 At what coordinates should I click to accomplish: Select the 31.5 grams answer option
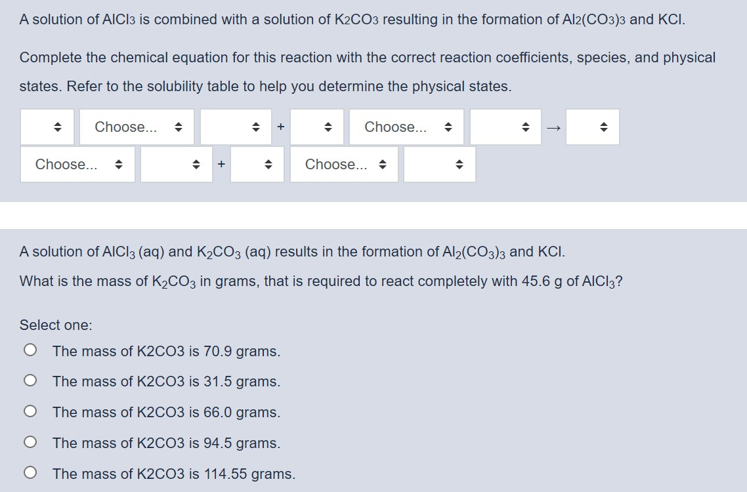30,381
